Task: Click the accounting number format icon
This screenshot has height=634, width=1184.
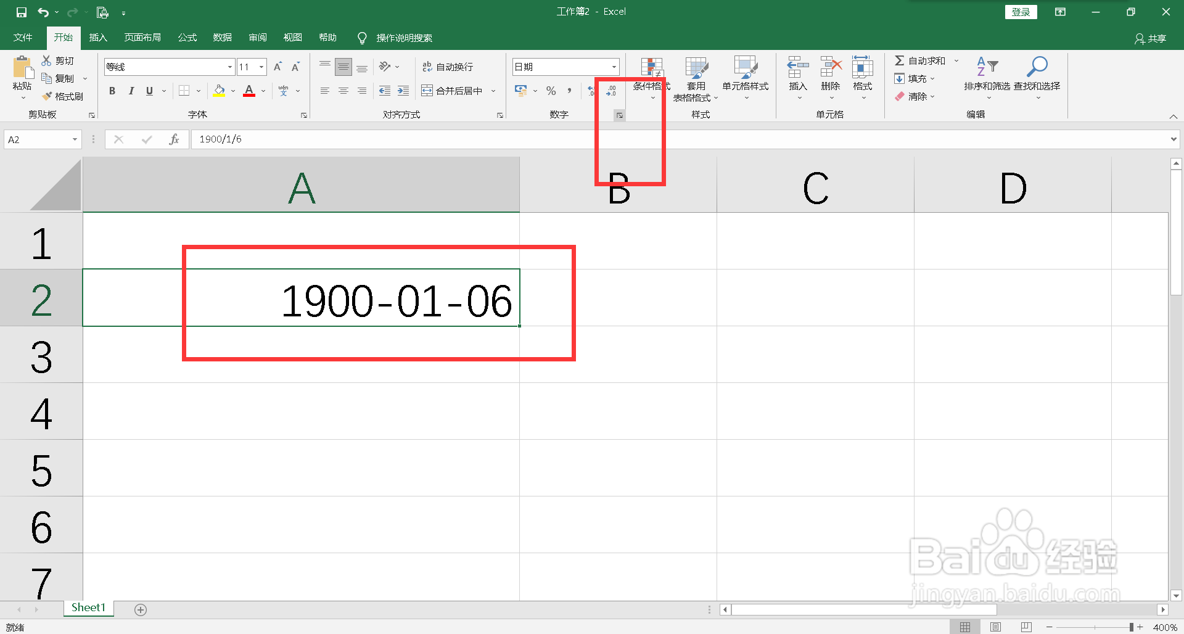Action: coord(521,91)
